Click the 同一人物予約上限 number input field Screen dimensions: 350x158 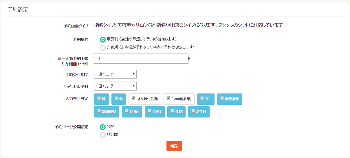point(141,58)
